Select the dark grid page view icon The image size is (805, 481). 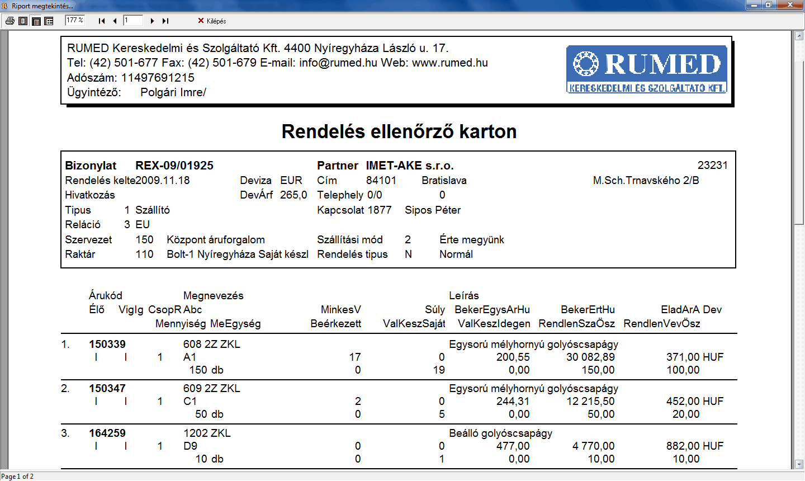pos(36,21)
